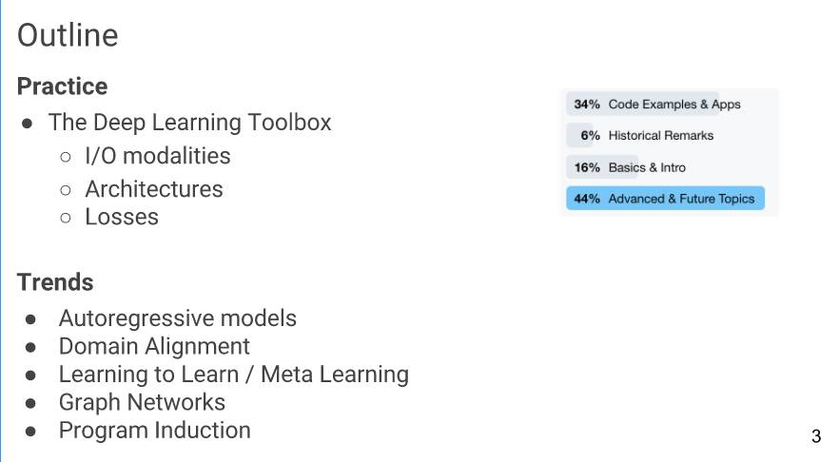Click the Outline slide title

coord(68,35)
